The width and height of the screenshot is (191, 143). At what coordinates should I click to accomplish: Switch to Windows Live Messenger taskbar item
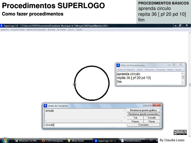tap(27, 141)
